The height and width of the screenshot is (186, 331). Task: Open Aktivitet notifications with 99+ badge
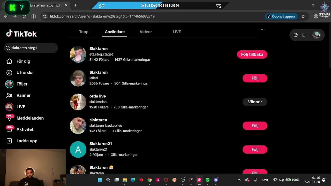20,129
